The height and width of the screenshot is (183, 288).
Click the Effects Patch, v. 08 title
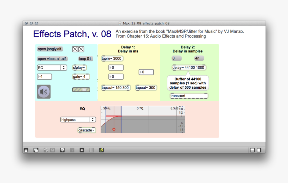[x=72, y=34]
